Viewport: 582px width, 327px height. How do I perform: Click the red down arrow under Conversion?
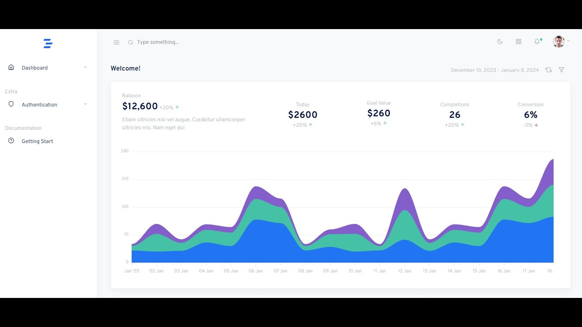(x=536, y=125)
